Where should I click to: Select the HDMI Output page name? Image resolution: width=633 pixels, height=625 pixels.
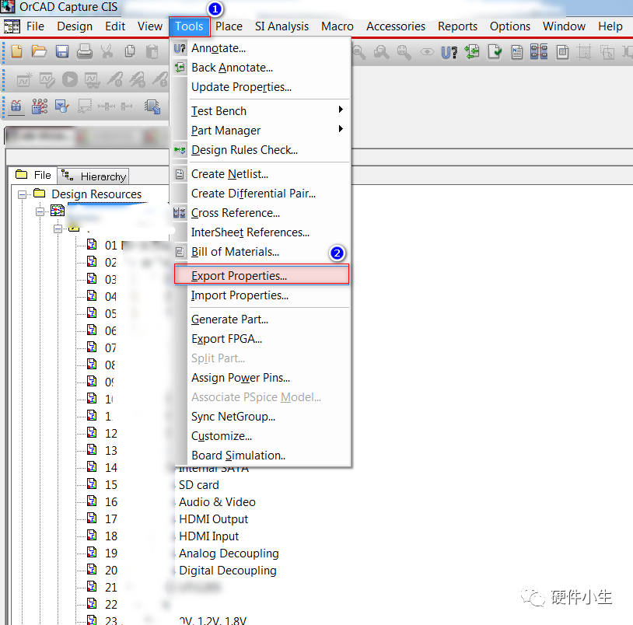(x=213, y=519)
